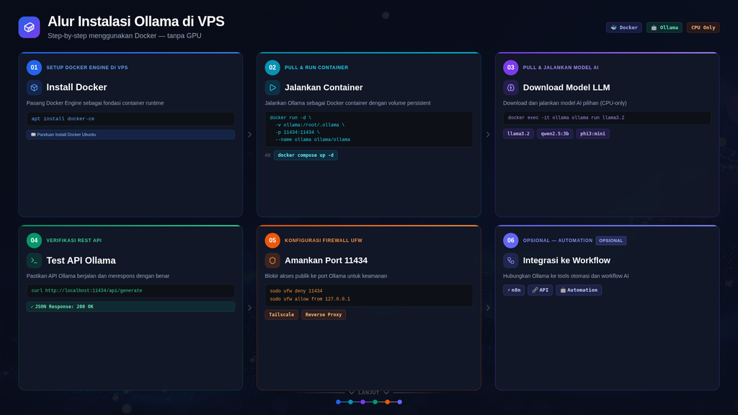
Task: Click the Alur Instalasi Ollama di VPS title
Action: point(136,21)
